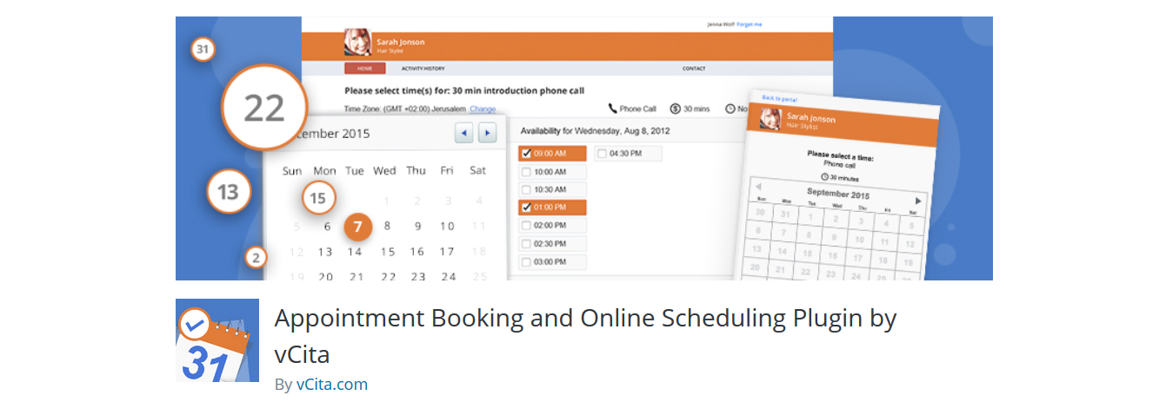Click the 'Time Zone: (GMT +02:00) Jerusalem' text
This screenshot has height=402, width=1166.
click(405, 109)
